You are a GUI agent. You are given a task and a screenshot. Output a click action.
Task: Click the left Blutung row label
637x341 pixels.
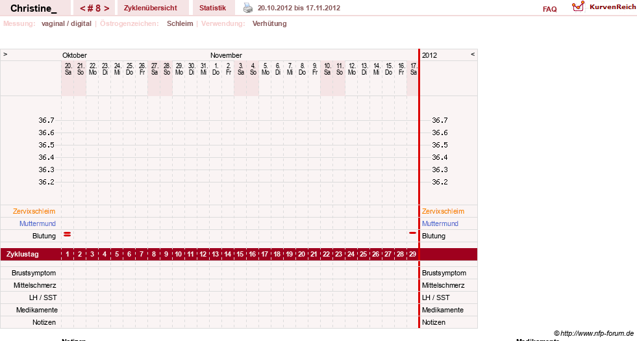pos(44,236)
